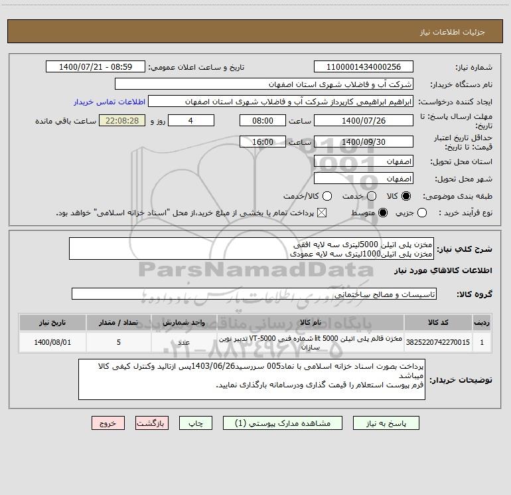The height and width of the screenshot is (495, 511).
Task: Click the row number cell 1
Action: click(x=482, y=342)
